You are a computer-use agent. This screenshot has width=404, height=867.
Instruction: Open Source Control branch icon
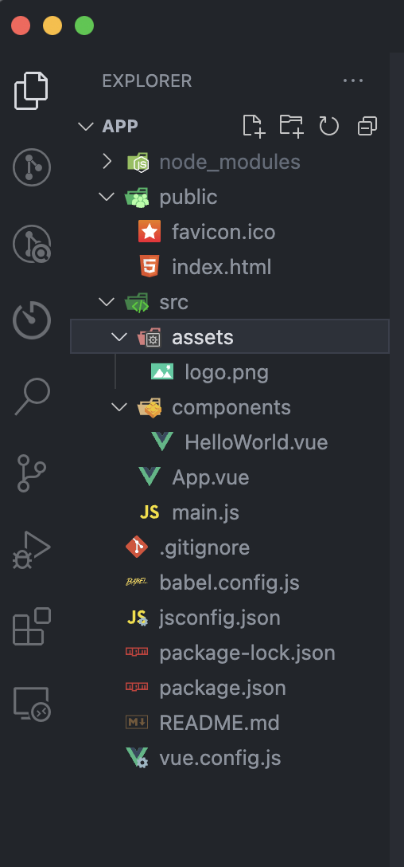pos(32,473)
